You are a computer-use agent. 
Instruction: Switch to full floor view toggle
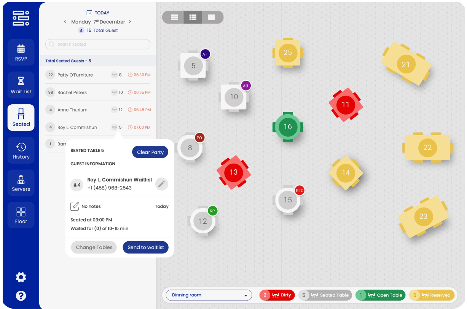(x=211, y=18)
